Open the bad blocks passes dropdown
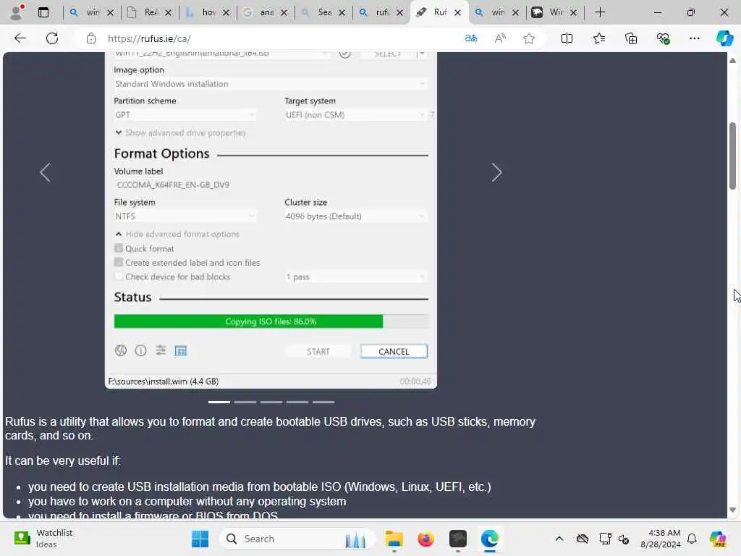Screen dimensions: 741x556 click(356, 277)
